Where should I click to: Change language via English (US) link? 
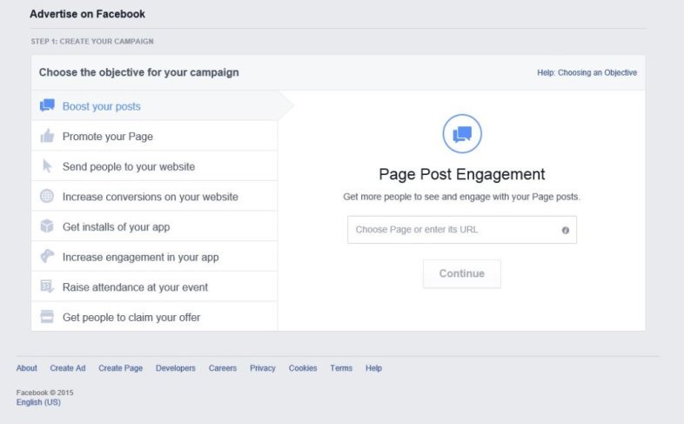(x=38, y=401)
